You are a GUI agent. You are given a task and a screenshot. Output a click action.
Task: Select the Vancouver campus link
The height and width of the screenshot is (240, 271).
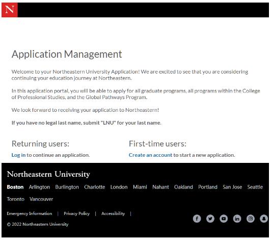41,199
